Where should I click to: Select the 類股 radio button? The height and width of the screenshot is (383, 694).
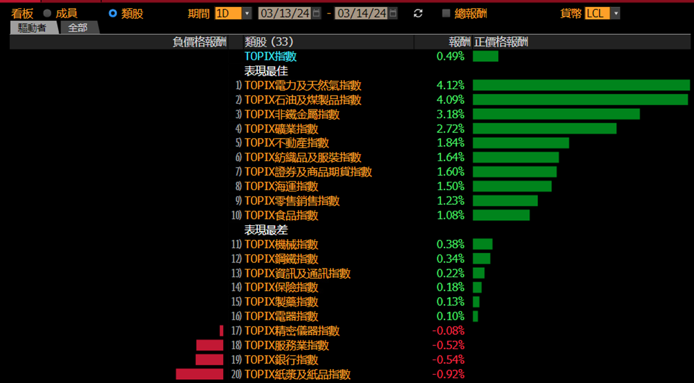click(113, 13)
